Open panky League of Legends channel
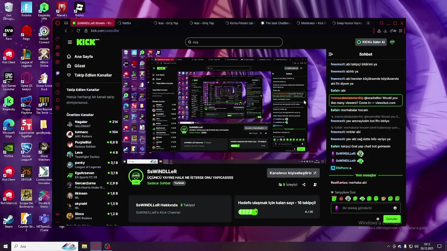Image resolution: width=447 pixels, height=251 pixels. click(92, 165)
